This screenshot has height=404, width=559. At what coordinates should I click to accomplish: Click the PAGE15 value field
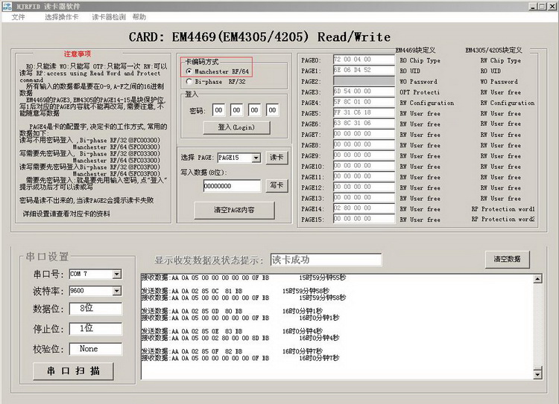point(364,219)
